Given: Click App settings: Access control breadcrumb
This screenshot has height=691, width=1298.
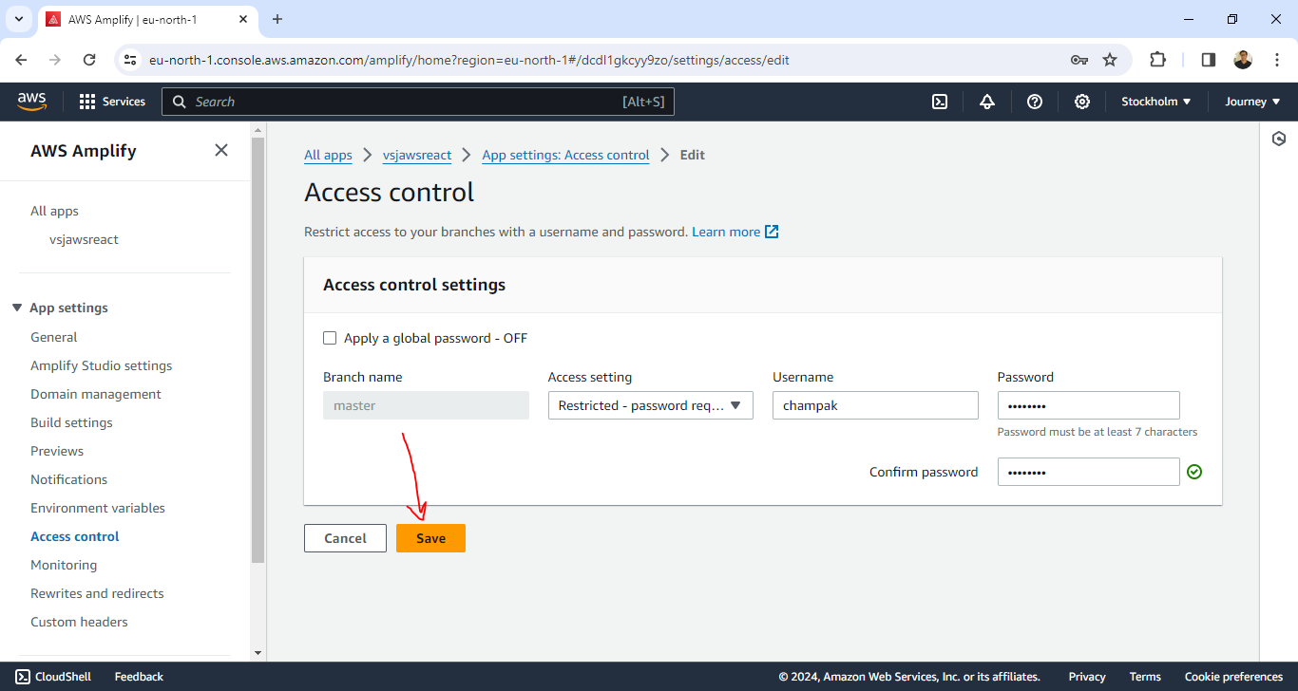Looking at the screenshot, I should (x=565, y=155).
